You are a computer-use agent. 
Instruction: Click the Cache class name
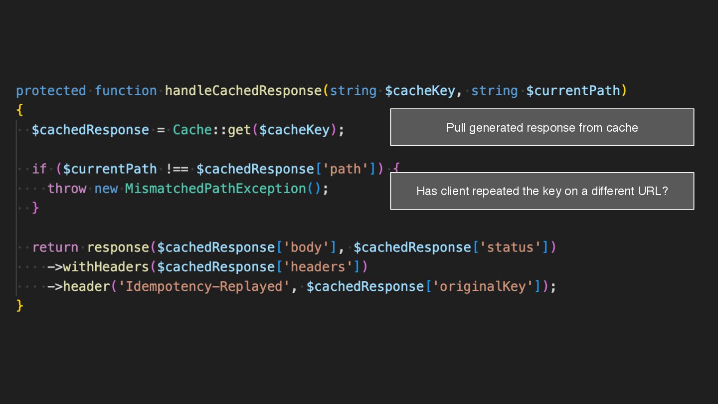tap(192, 130)
